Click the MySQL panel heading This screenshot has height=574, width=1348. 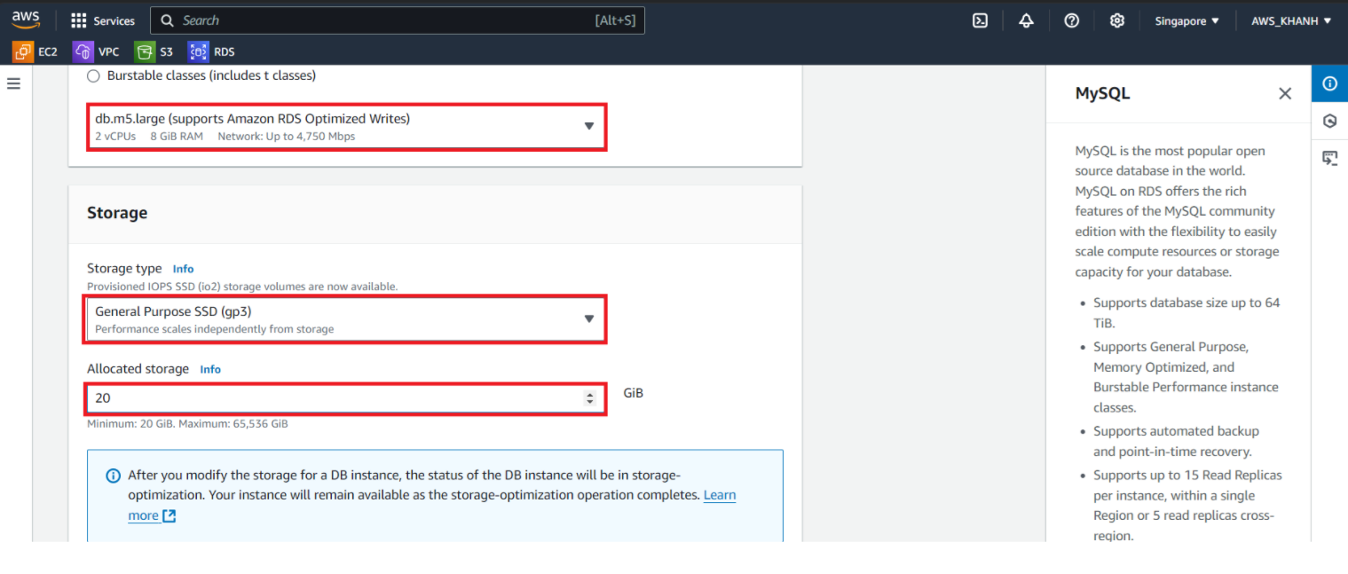click(x=1102, y=93)
